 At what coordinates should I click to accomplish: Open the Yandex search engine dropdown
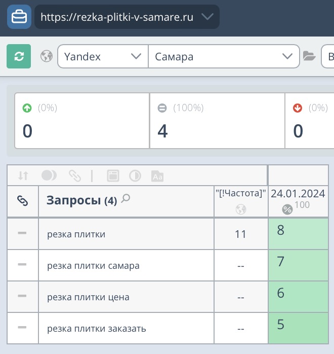103,56
